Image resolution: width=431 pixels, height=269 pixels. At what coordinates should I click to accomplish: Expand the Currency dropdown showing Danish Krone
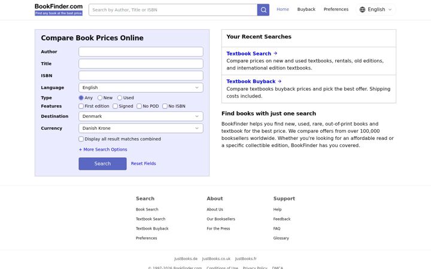(x=141, y=128)
